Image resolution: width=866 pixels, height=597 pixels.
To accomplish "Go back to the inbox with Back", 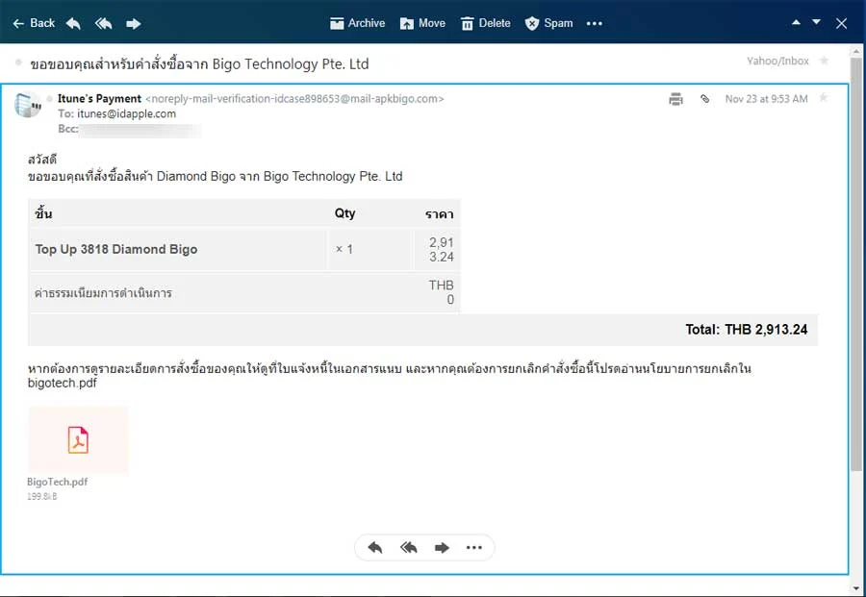I will tap(34, 23).
